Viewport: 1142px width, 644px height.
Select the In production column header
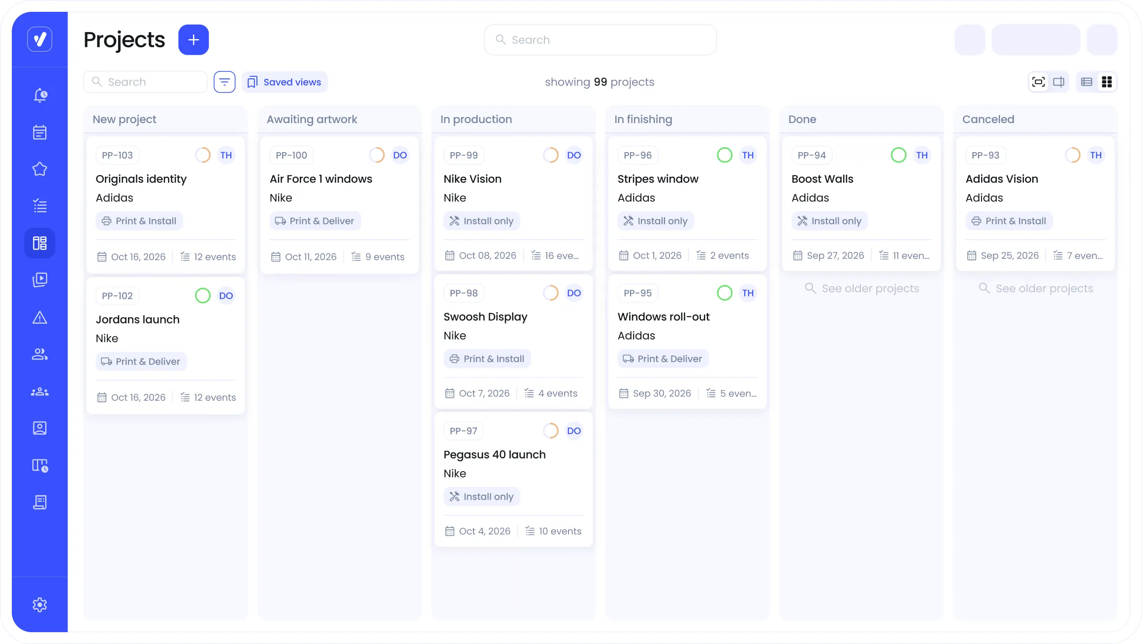click(x=476, y=119)
